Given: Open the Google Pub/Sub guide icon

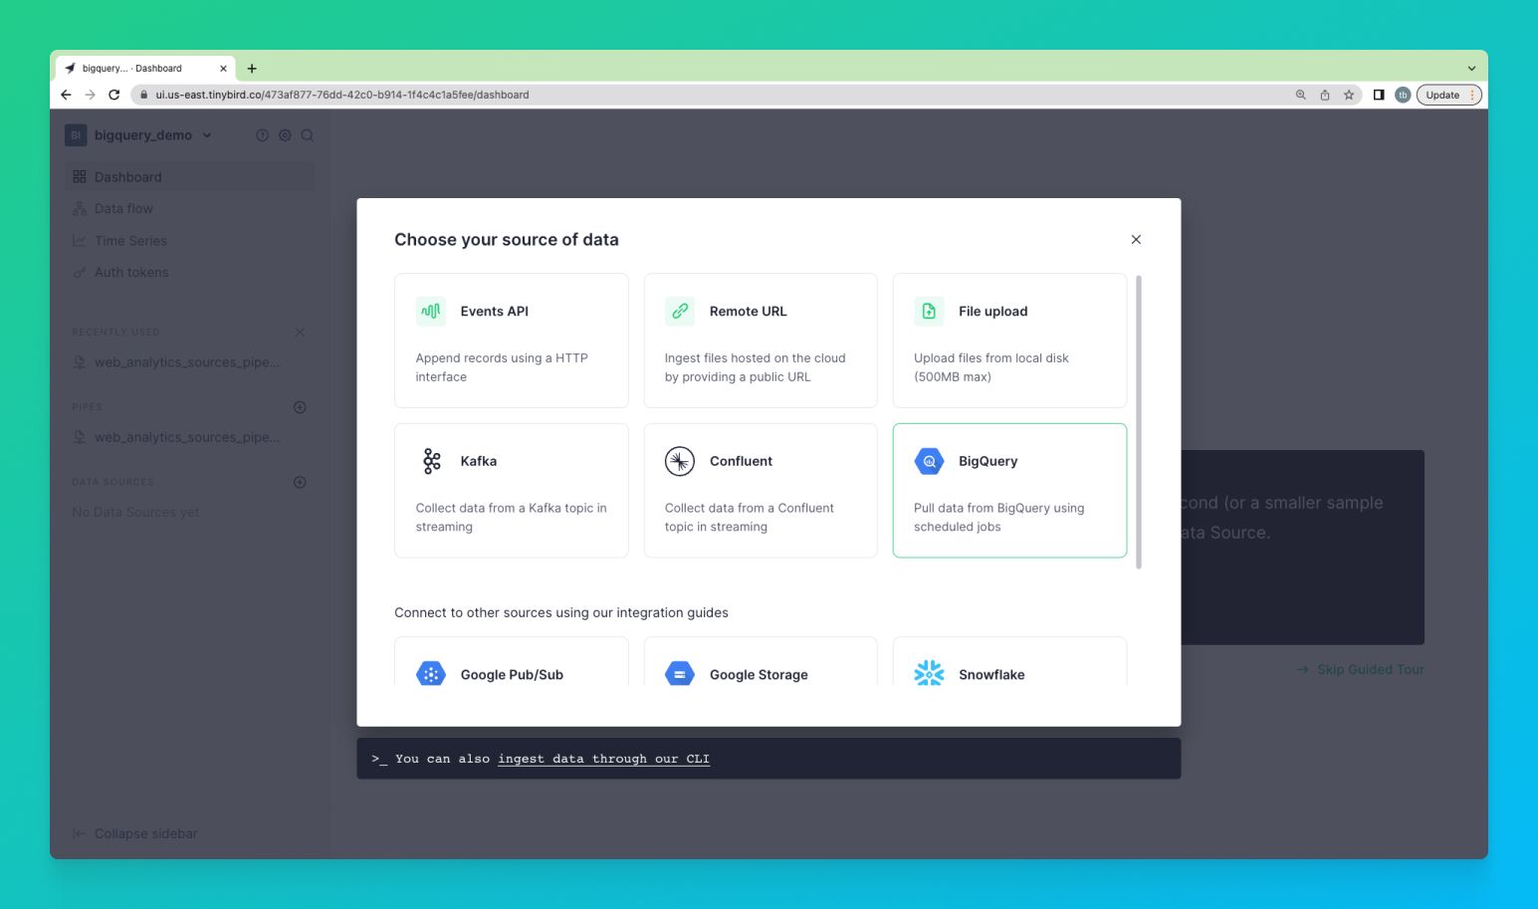Looking at the screenshot, I should click(x=431, y=674).
